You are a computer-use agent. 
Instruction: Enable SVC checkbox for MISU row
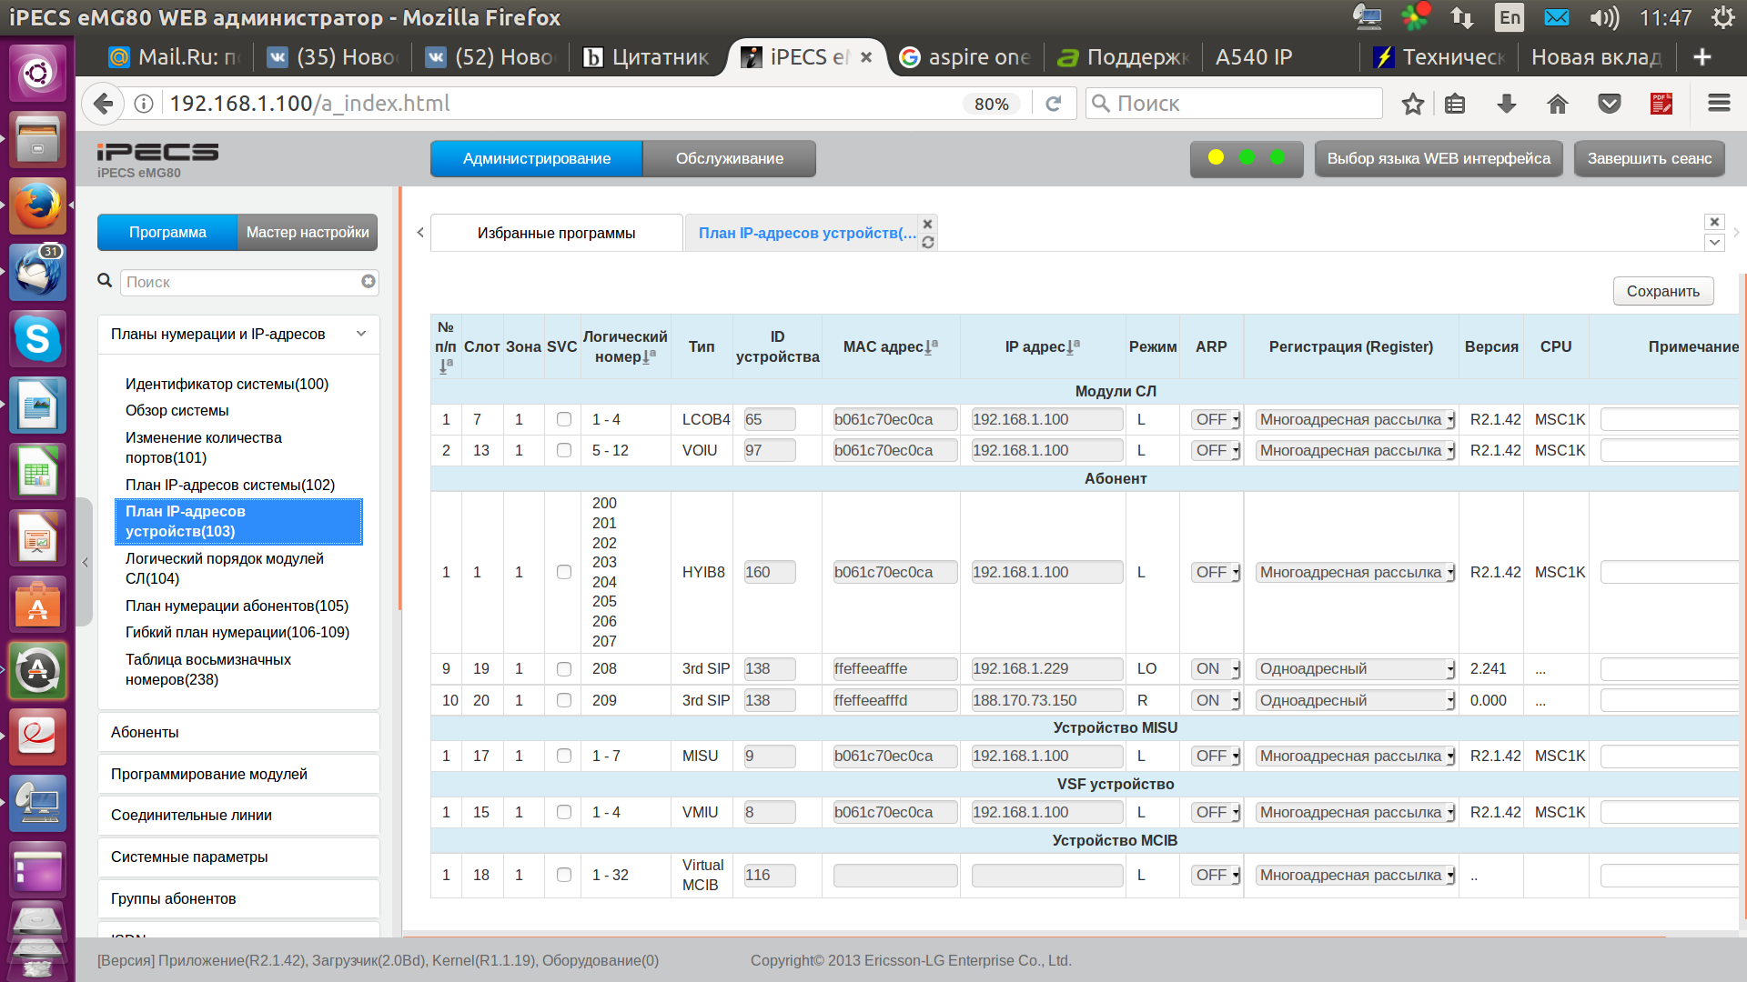pos(564,756)
